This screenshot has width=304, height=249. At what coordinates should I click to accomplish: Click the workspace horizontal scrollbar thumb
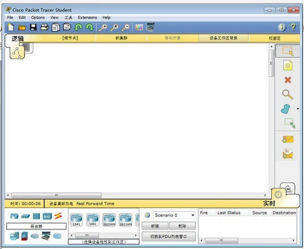[x=57, y=195]
